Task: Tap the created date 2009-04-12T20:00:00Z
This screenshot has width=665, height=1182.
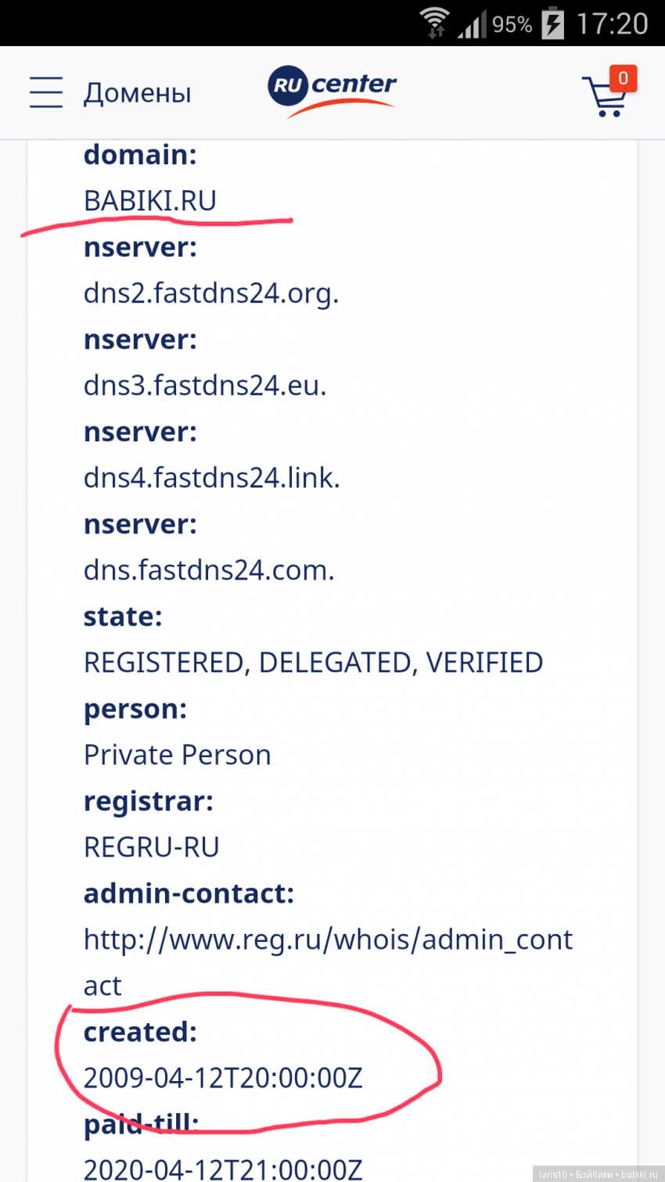Action: [x=223, y=1078]
